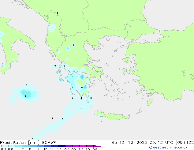Click the 0 value marker at the bottom edge
This screenshot has height=150, width=194.
(x=32, y=138)
